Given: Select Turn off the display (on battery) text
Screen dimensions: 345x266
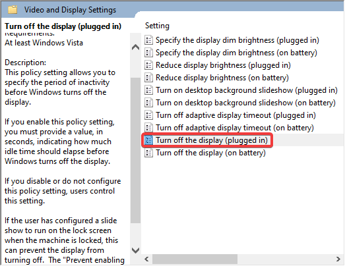Looking at the screenshot, I should tap(210, 153).
